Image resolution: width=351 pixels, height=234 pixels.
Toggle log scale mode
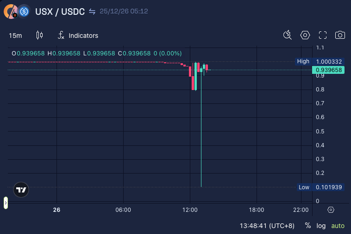point(321,226)
